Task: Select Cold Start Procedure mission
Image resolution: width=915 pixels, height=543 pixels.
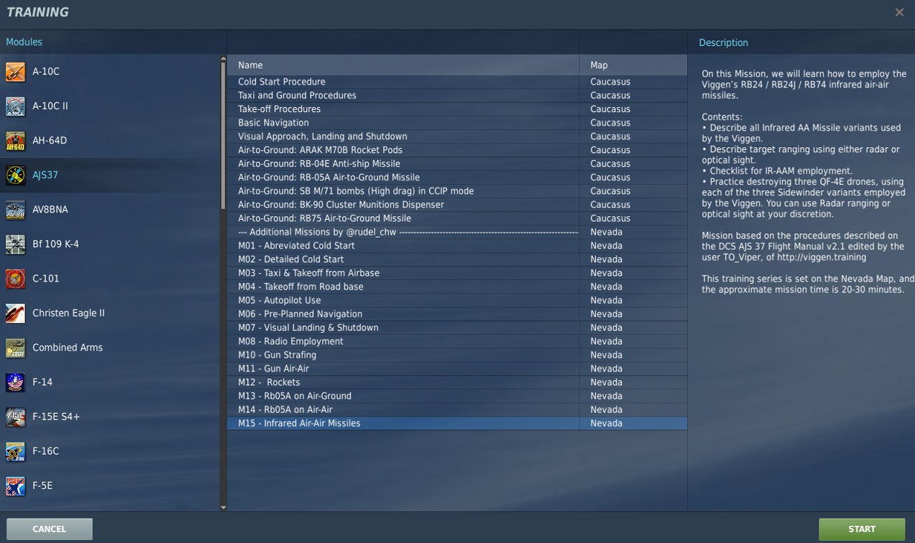Action: click(282, 82)
